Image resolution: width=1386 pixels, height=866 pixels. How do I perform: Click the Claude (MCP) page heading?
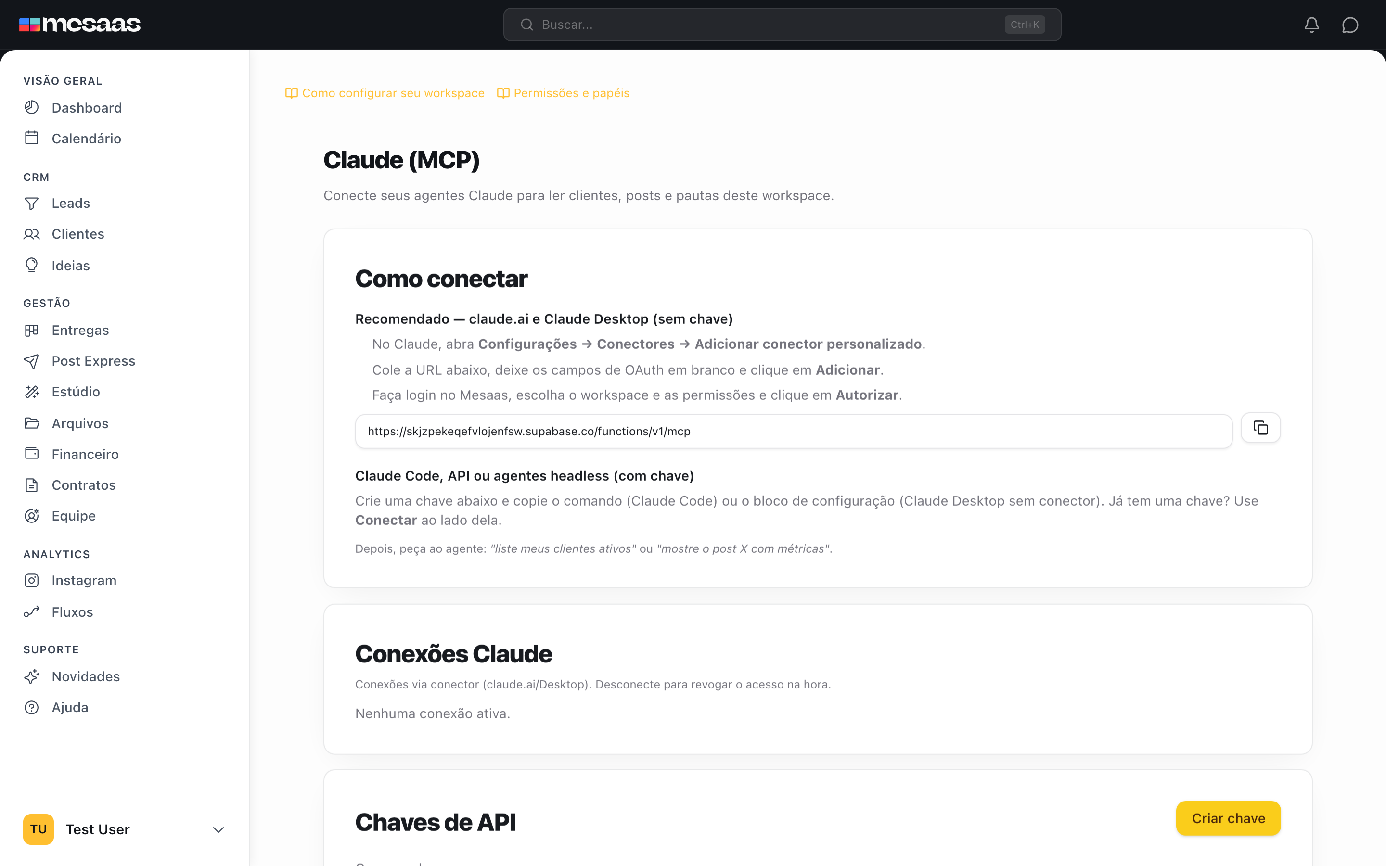pyautogui.click(x=401, y=160)
